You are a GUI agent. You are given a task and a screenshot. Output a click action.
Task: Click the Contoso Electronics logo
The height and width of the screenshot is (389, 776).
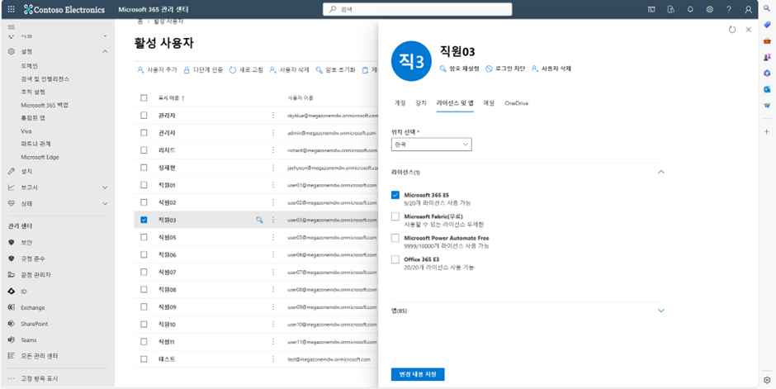[64, 9]
